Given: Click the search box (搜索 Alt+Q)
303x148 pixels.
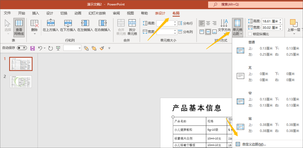Looking at the screenshot, I should tap(256, 4).
